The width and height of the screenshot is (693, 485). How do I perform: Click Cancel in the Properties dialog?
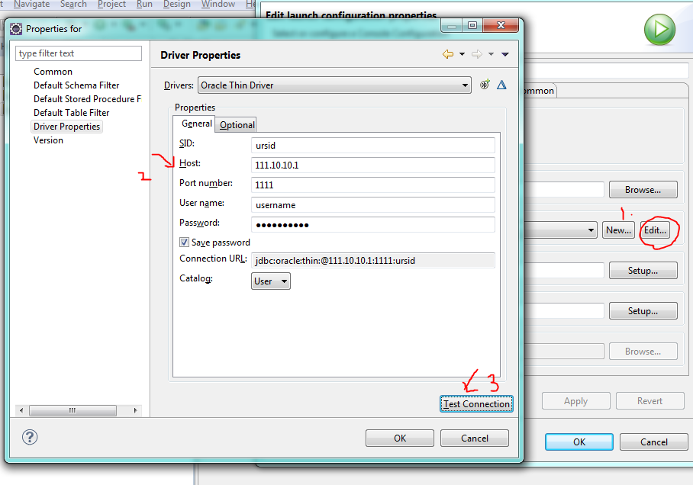point(475,438)
